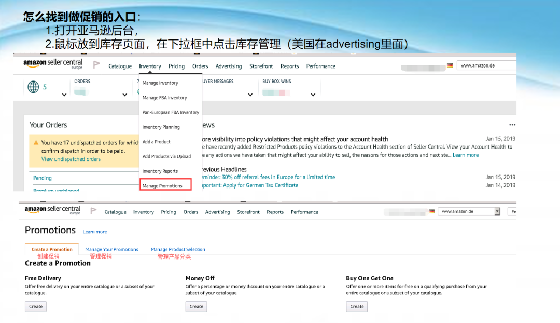560x323 pixels.
Task: Click the Jan 15, 2019 date beside the policy violations headline
Action: (500, 139)
